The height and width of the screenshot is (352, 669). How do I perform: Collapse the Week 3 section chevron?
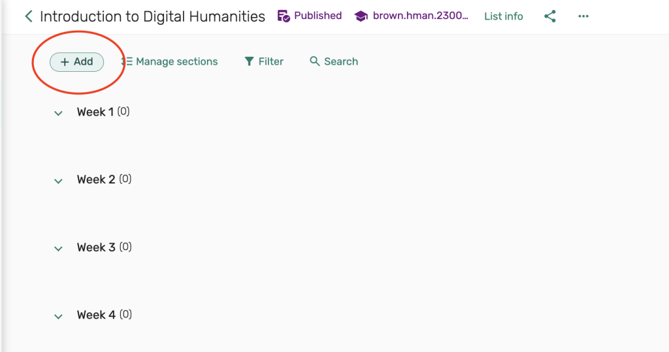[58, 249]
